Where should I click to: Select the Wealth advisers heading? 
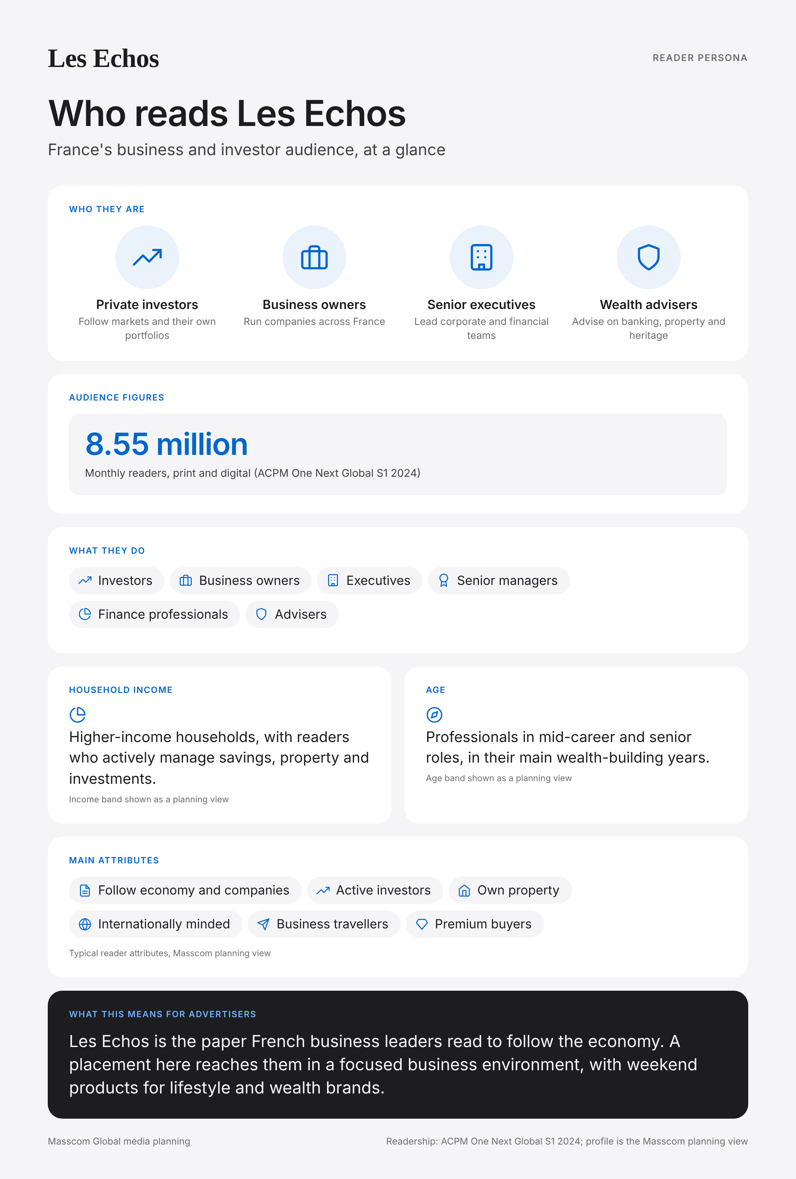point(648,304)
